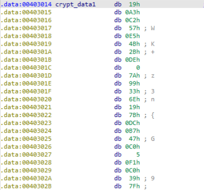This screenshot has height=190, width=204.
Task: Select byte value 4Bh
Action: [x=134, y=44]
